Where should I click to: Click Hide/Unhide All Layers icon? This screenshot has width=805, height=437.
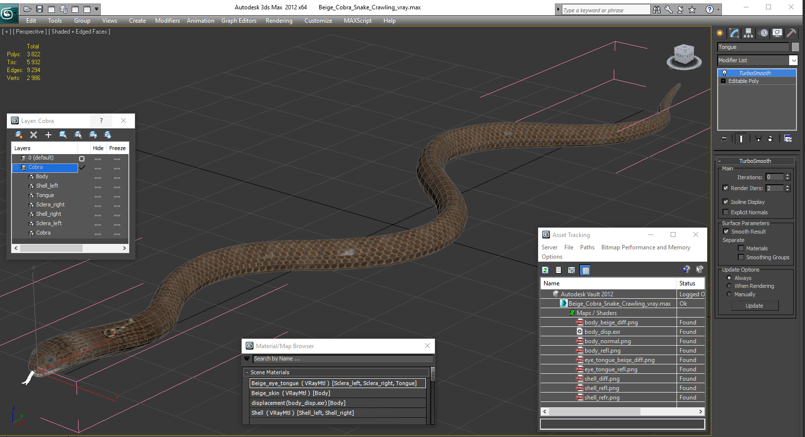(93, 135)
